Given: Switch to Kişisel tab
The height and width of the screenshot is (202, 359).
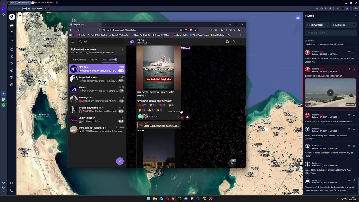Looking at the screenshot, I should click(x=94, y=59).
